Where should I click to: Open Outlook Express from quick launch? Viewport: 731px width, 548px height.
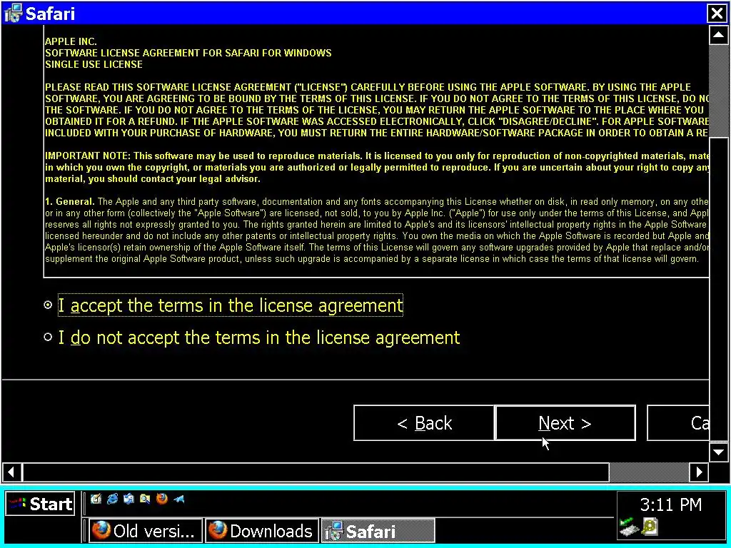point(128,499)
